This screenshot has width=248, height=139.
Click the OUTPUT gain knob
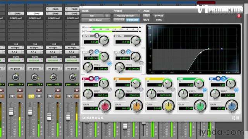pyautogui.click(x=136, y=40)
